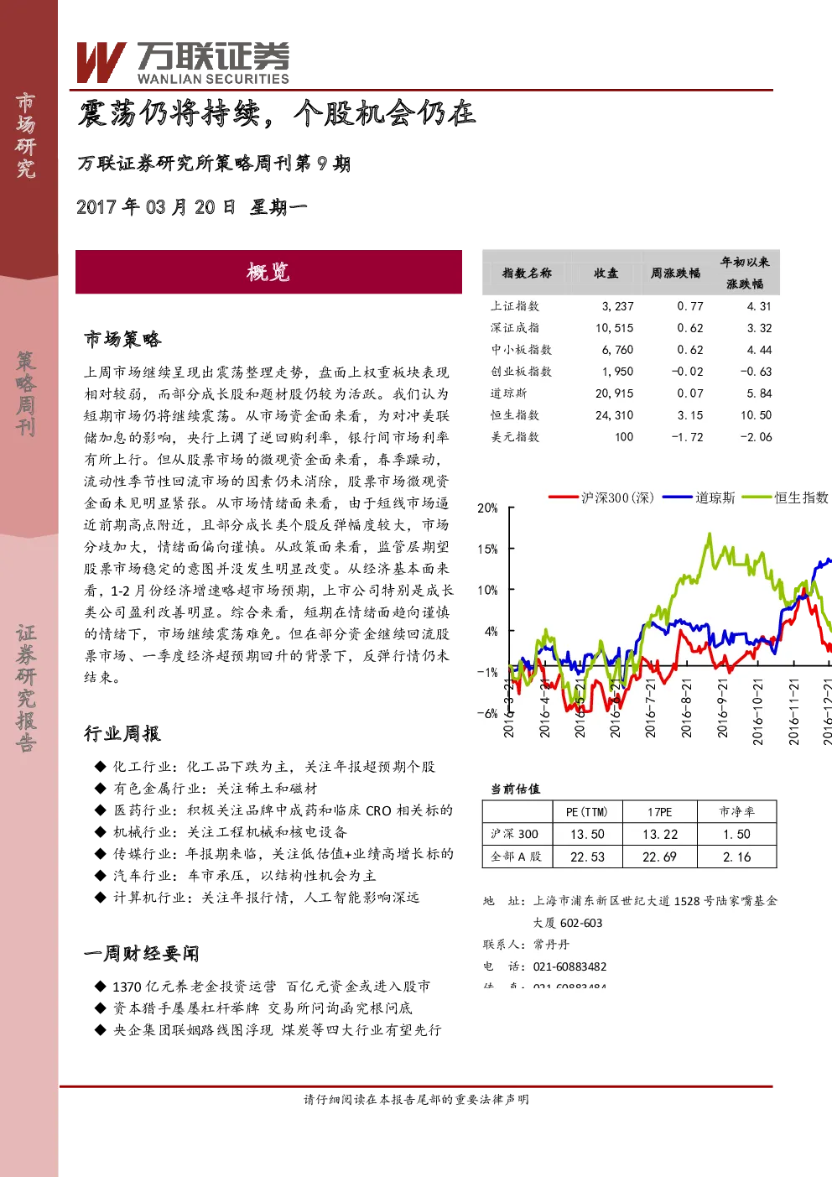The height and width of the screenshot is (1177, 832).
Task: Click the 传媒行业 bullet line
Action: pyautogui.click(x=273, y=854)
